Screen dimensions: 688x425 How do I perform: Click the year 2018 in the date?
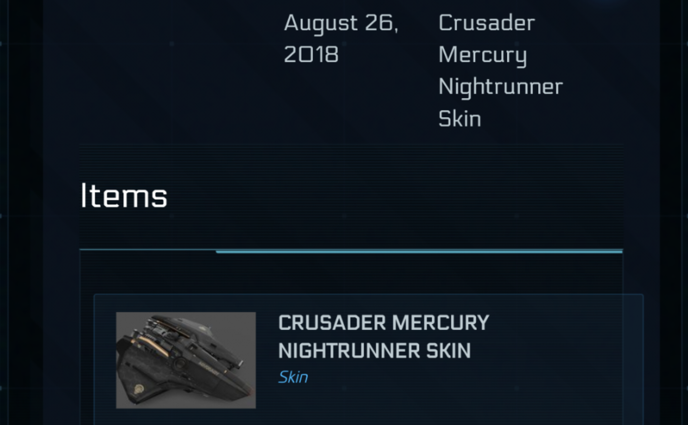[x=311, y=54]
